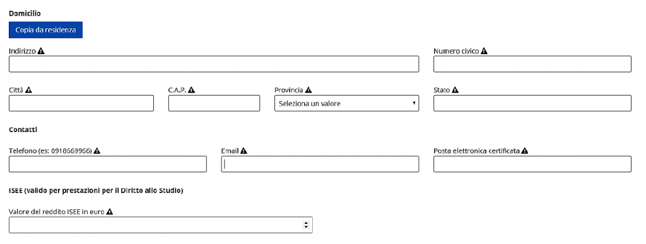Focus the Indirizzo text field

coord(214,64)
